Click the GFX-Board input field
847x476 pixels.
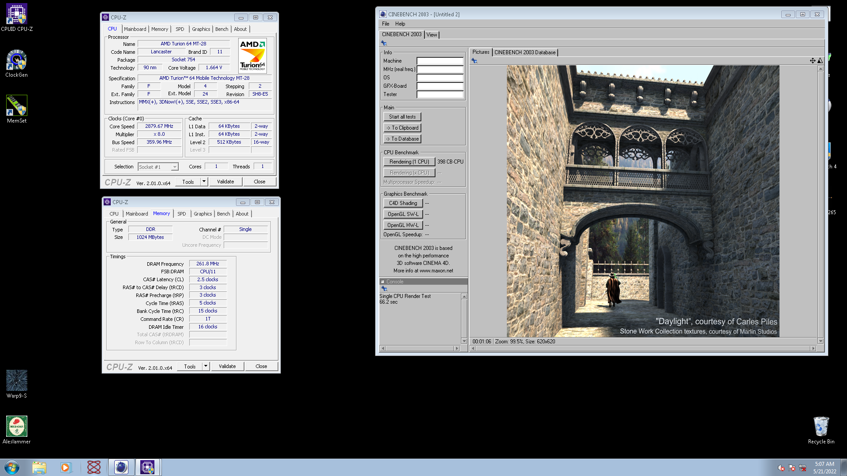pyautogui.click(x=440, y=86)
